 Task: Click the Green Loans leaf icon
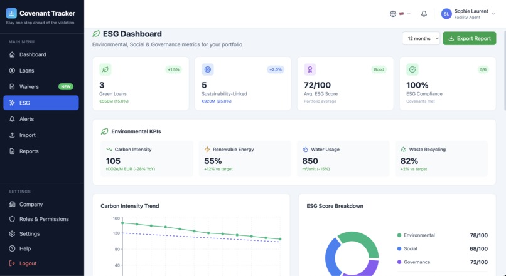coord(105,69)
